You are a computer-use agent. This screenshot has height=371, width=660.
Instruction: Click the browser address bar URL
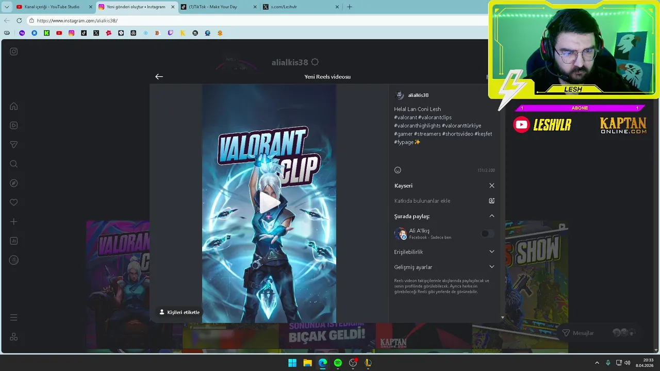pyautogui.click(x=77, y=21)
